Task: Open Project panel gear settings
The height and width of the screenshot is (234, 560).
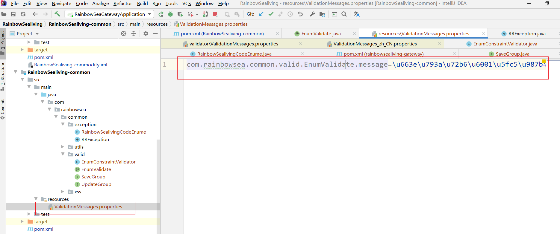Action: click(x=146, y=33)
